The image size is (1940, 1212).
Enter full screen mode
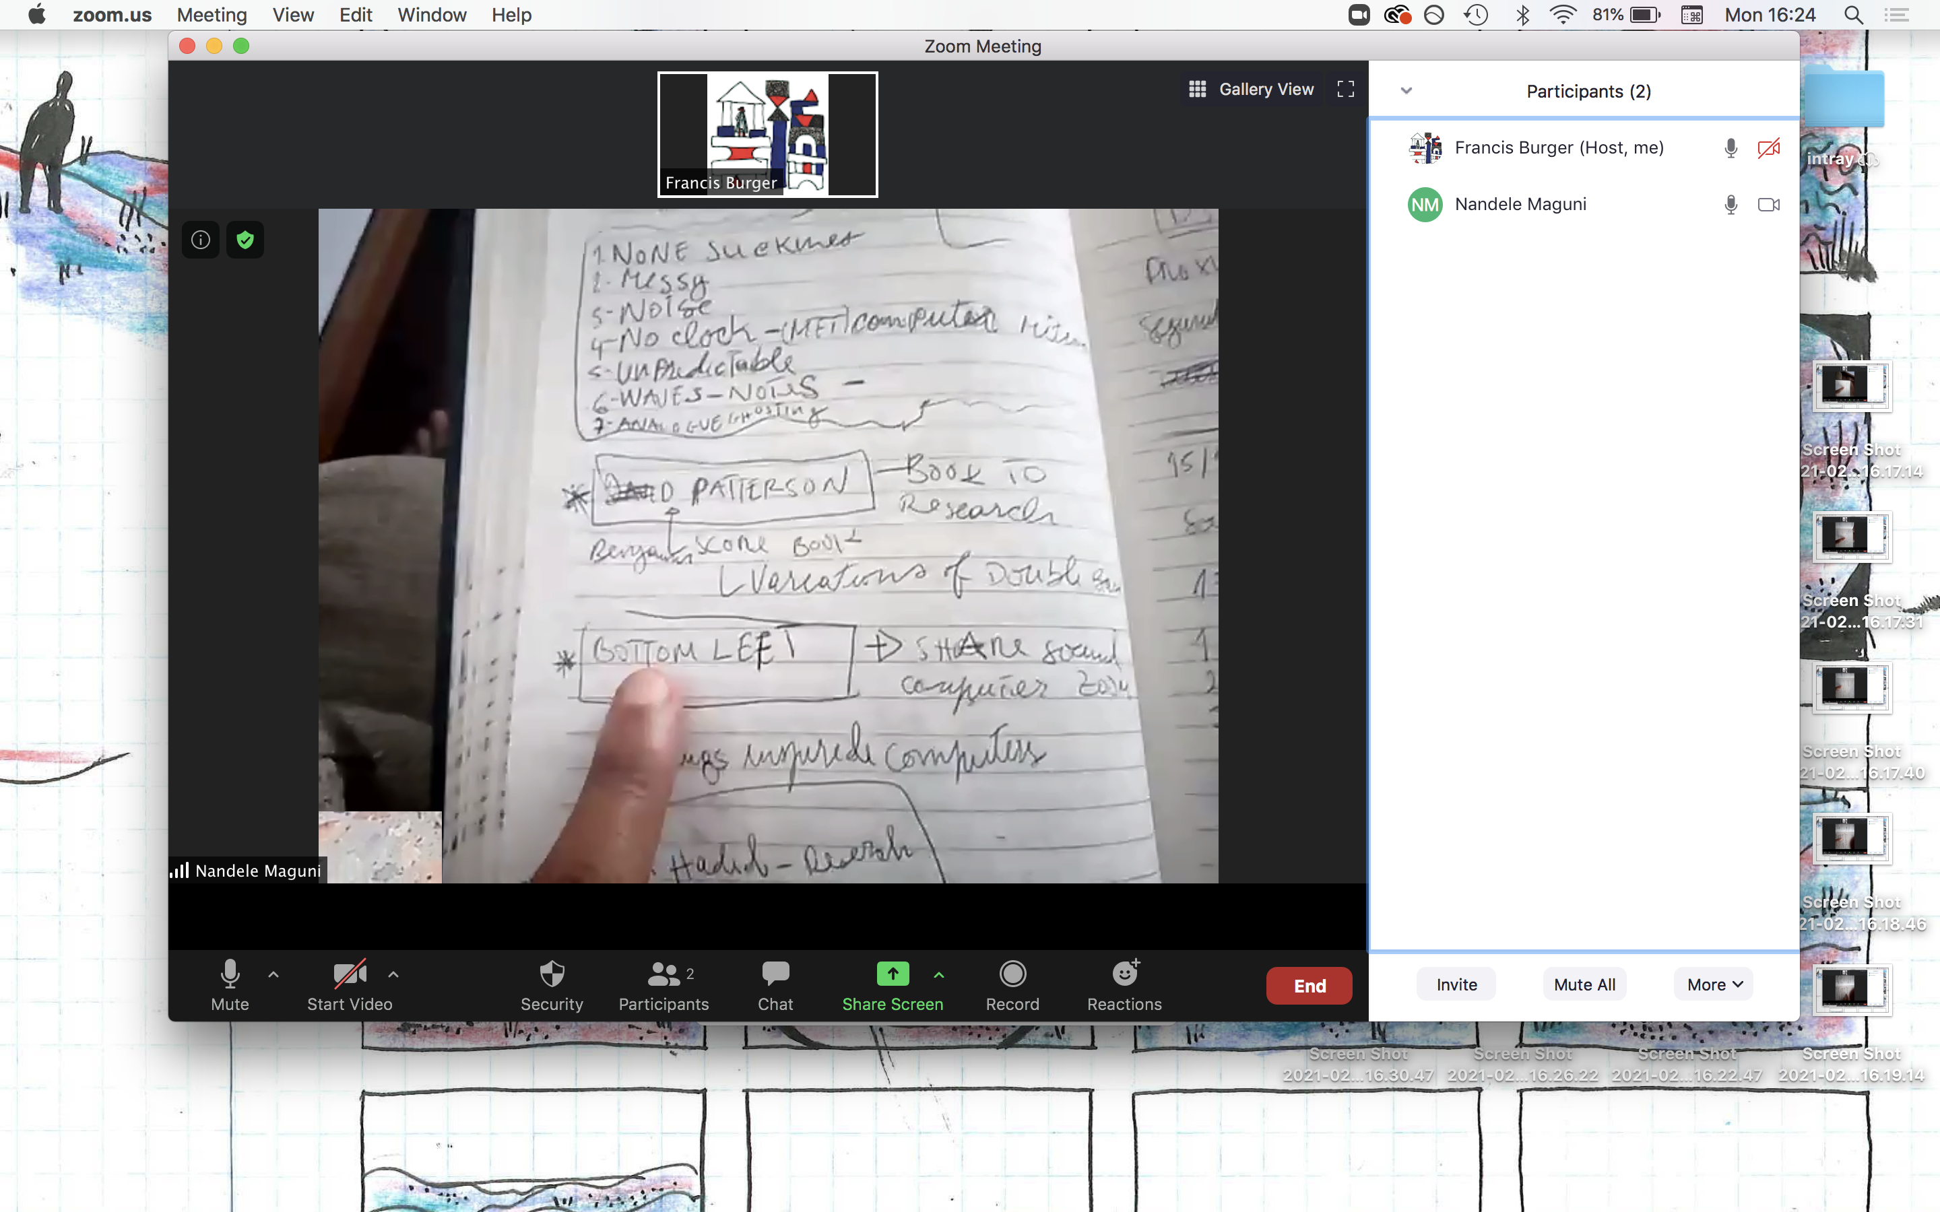point(1345,89)
